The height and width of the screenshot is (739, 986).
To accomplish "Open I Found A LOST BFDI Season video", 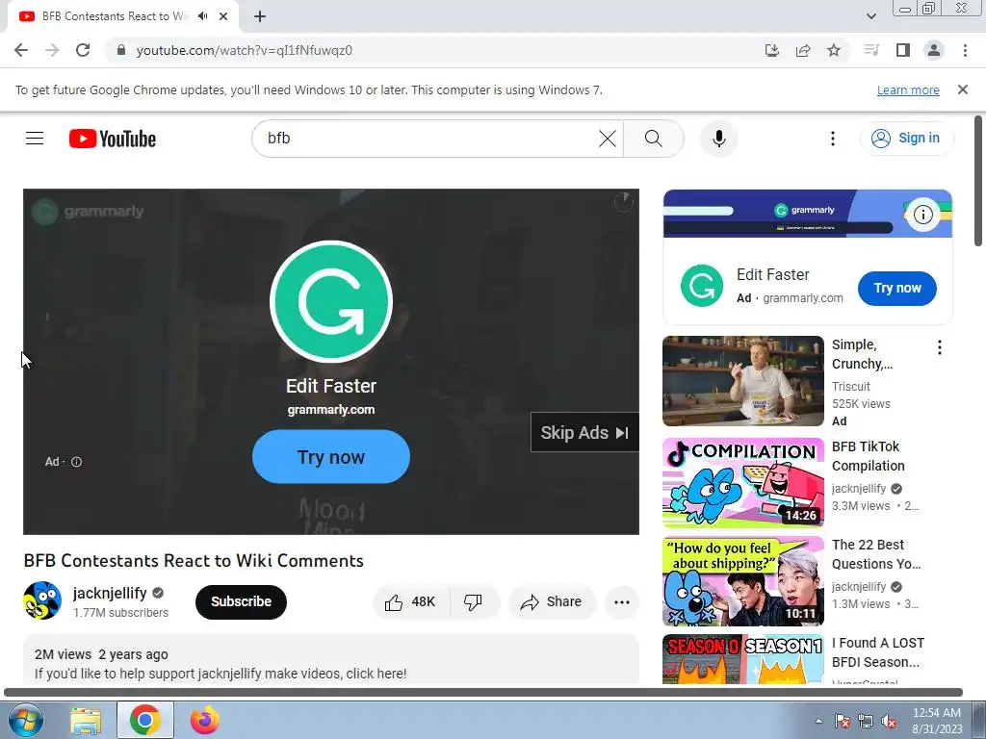I will tap(742, 658).
